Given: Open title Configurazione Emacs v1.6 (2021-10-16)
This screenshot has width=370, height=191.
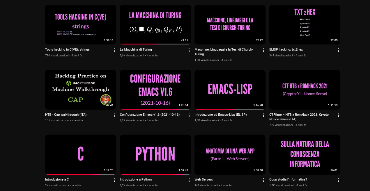Looking at the screenshot, I should coord(150,115).
